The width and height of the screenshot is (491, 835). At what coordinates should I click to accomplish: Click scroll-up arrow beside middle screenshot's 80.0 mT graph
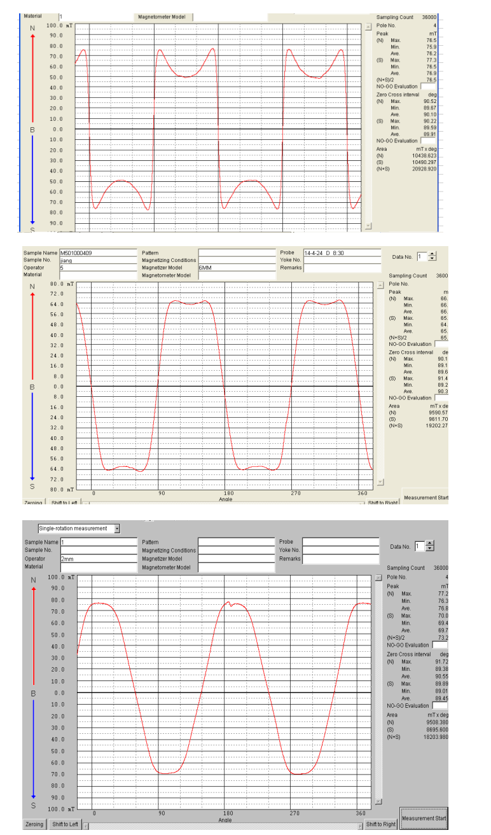pos(380,284)
